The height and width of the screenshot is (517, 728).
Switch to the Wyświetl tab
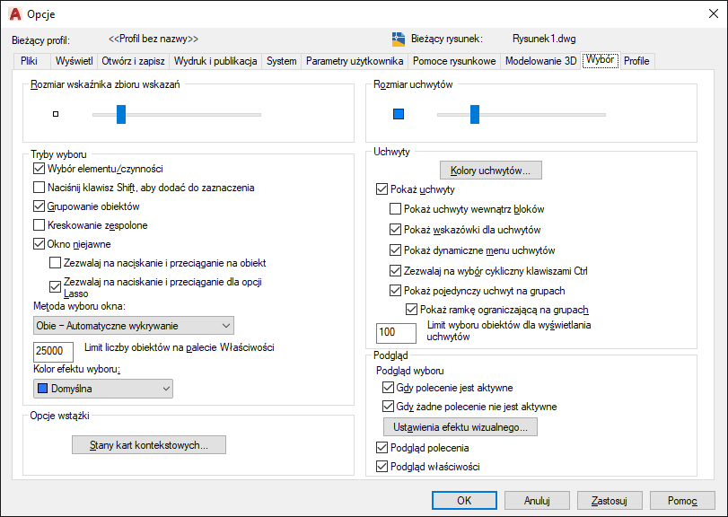(x=75, y=61)
